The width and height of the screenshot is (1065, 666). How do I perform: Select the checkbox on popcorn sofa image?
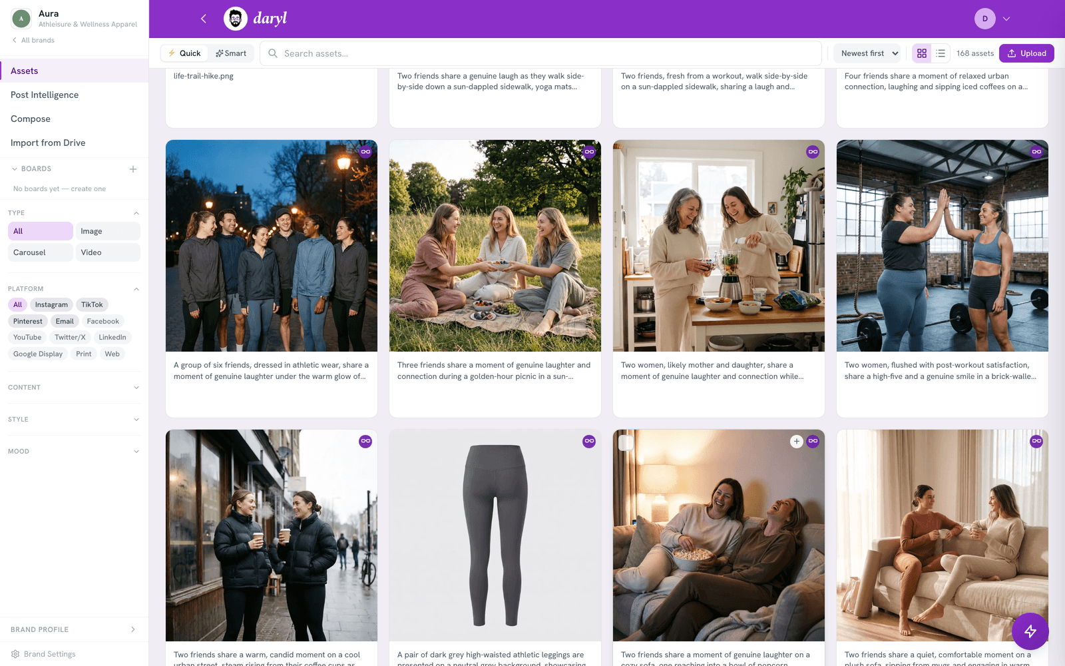click(626, 442)
